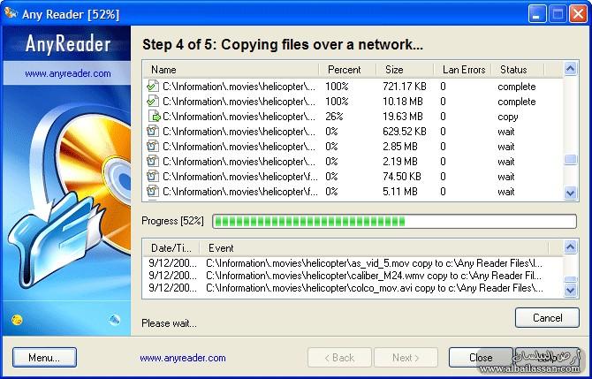This screenshot has width=592, height=379.
Task: Close the Any Reader window with X
Action: coord(578,14)
